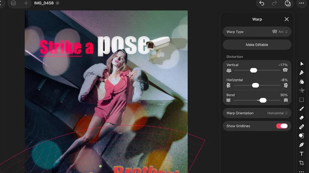The image size is (309, 173).
Task: Click the Bend slider handle
Action: [x=263, y=100]
